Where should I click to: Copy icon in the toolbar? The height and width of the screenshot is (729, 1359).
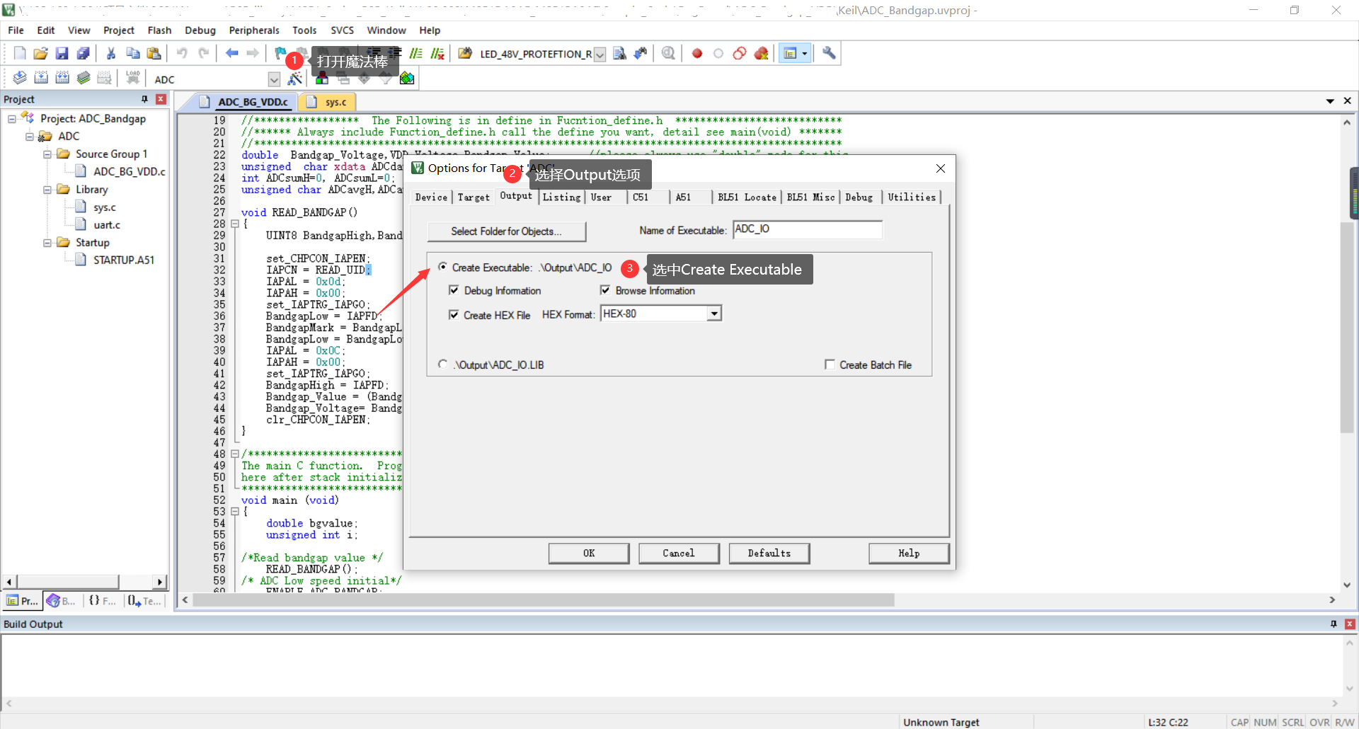tap(132, 54)
